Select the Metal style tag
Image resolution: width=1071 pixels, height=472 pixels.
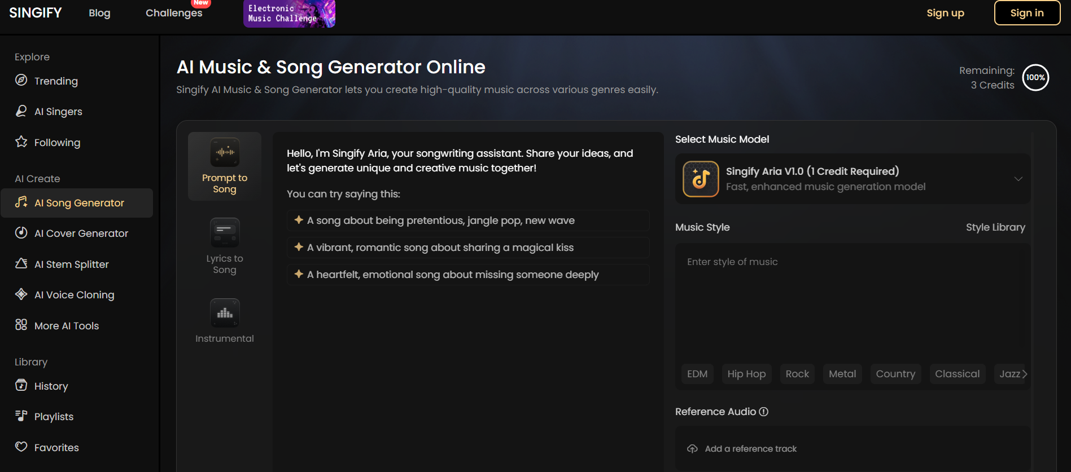842,374
